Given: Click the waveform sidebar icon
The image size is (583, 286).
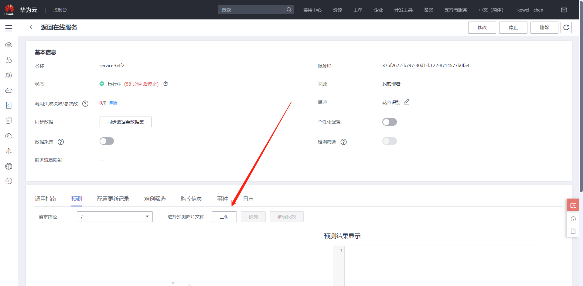Looking at the screenshot, I should coord(9,75).
